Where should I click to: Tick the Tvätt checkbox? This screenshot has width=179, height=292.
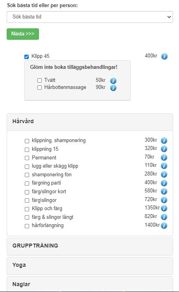[39, 80]
